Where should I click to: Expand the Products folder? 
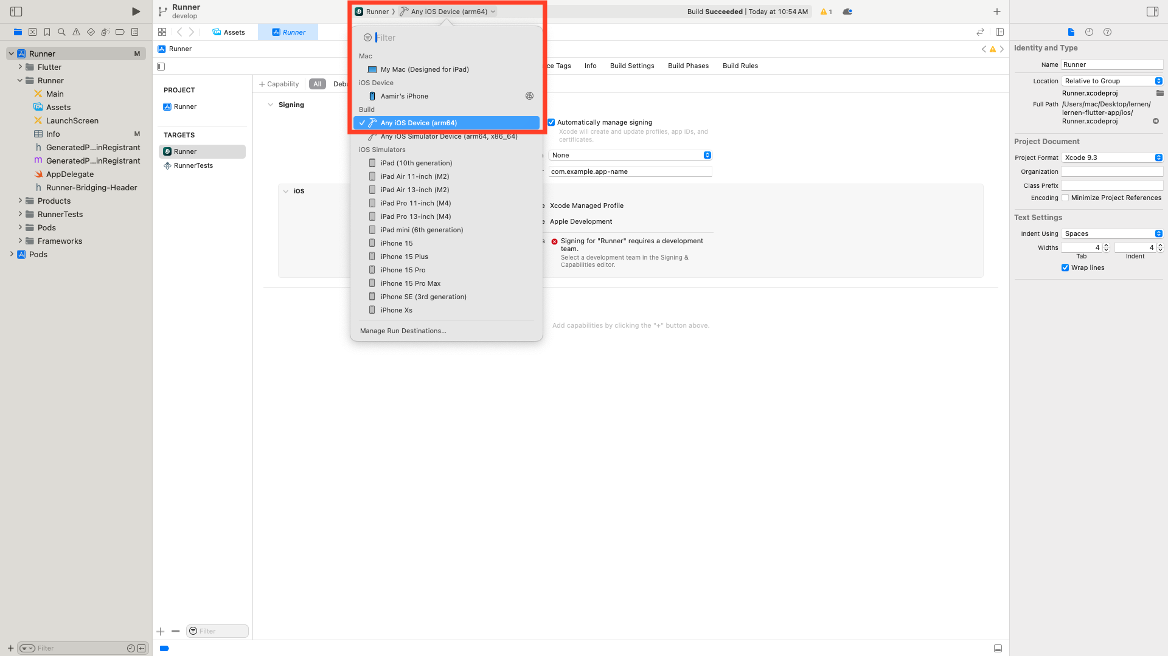pyautogui.click(x=20, y=201)
